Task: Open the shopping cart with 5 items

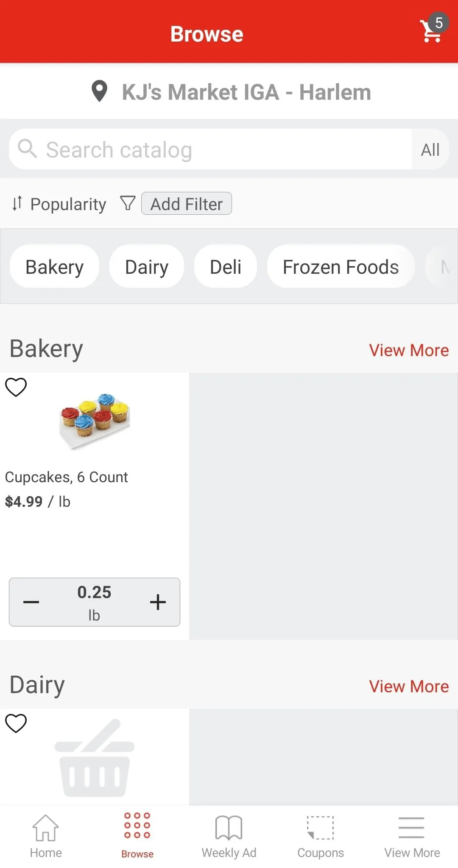Action: coord(432,31)
